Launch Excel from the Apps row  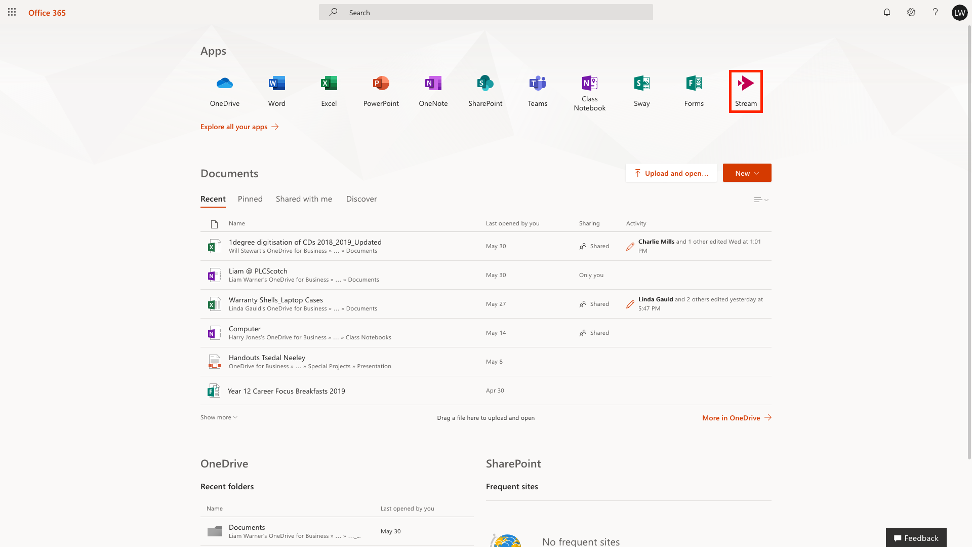tap(329, 91)
